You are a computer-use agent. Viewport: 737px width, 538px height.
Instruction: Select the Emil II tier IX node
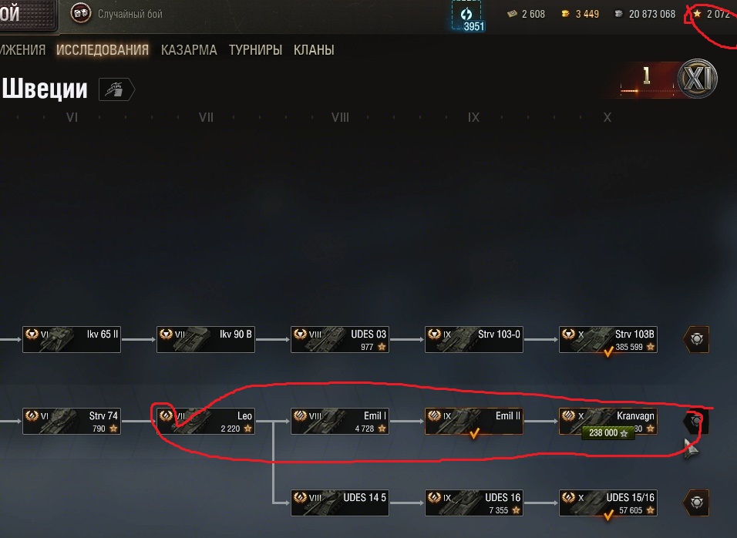474,421
